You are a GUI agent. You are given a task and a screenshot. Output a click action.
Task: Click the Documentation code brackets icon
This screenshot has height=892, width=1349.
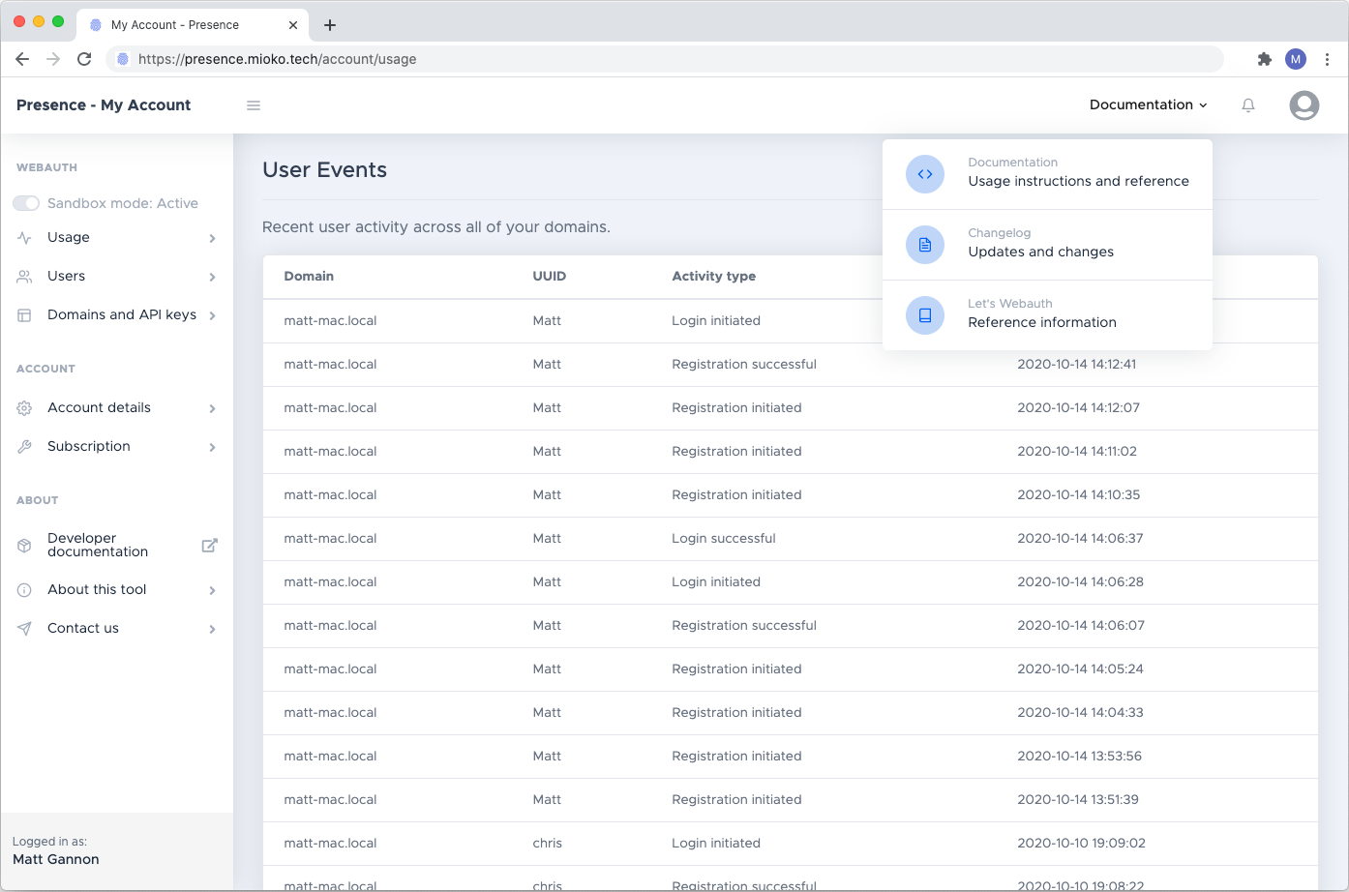[x=925, y=174]
